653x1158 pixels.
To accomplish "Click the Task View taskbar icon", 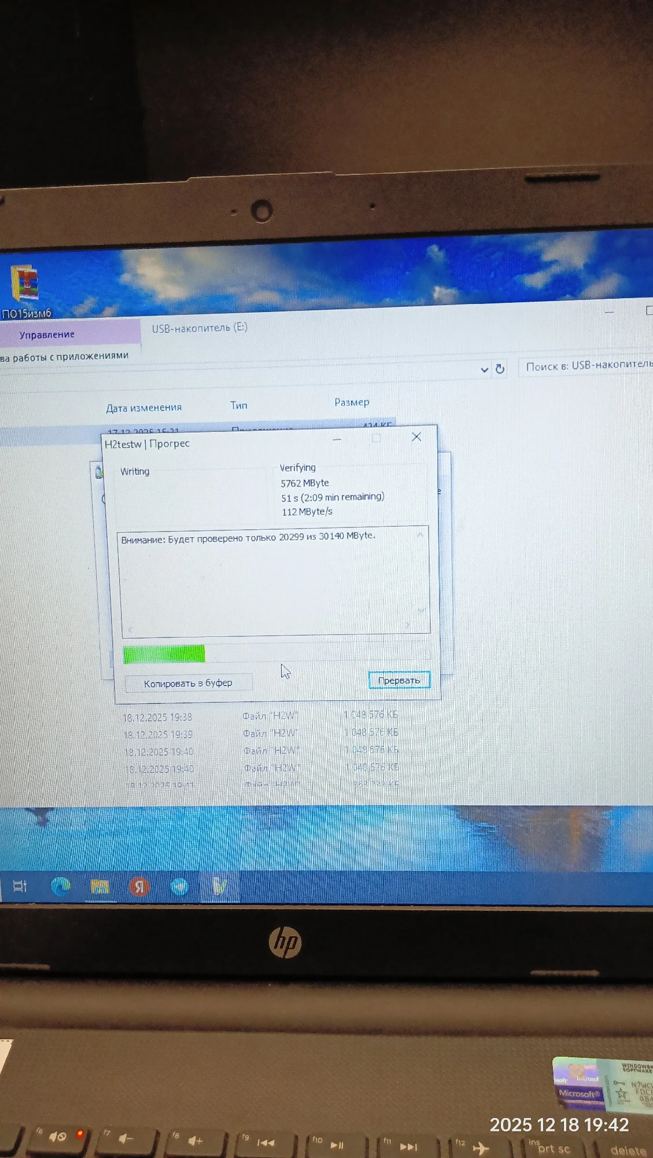I will tap(20, 886).
